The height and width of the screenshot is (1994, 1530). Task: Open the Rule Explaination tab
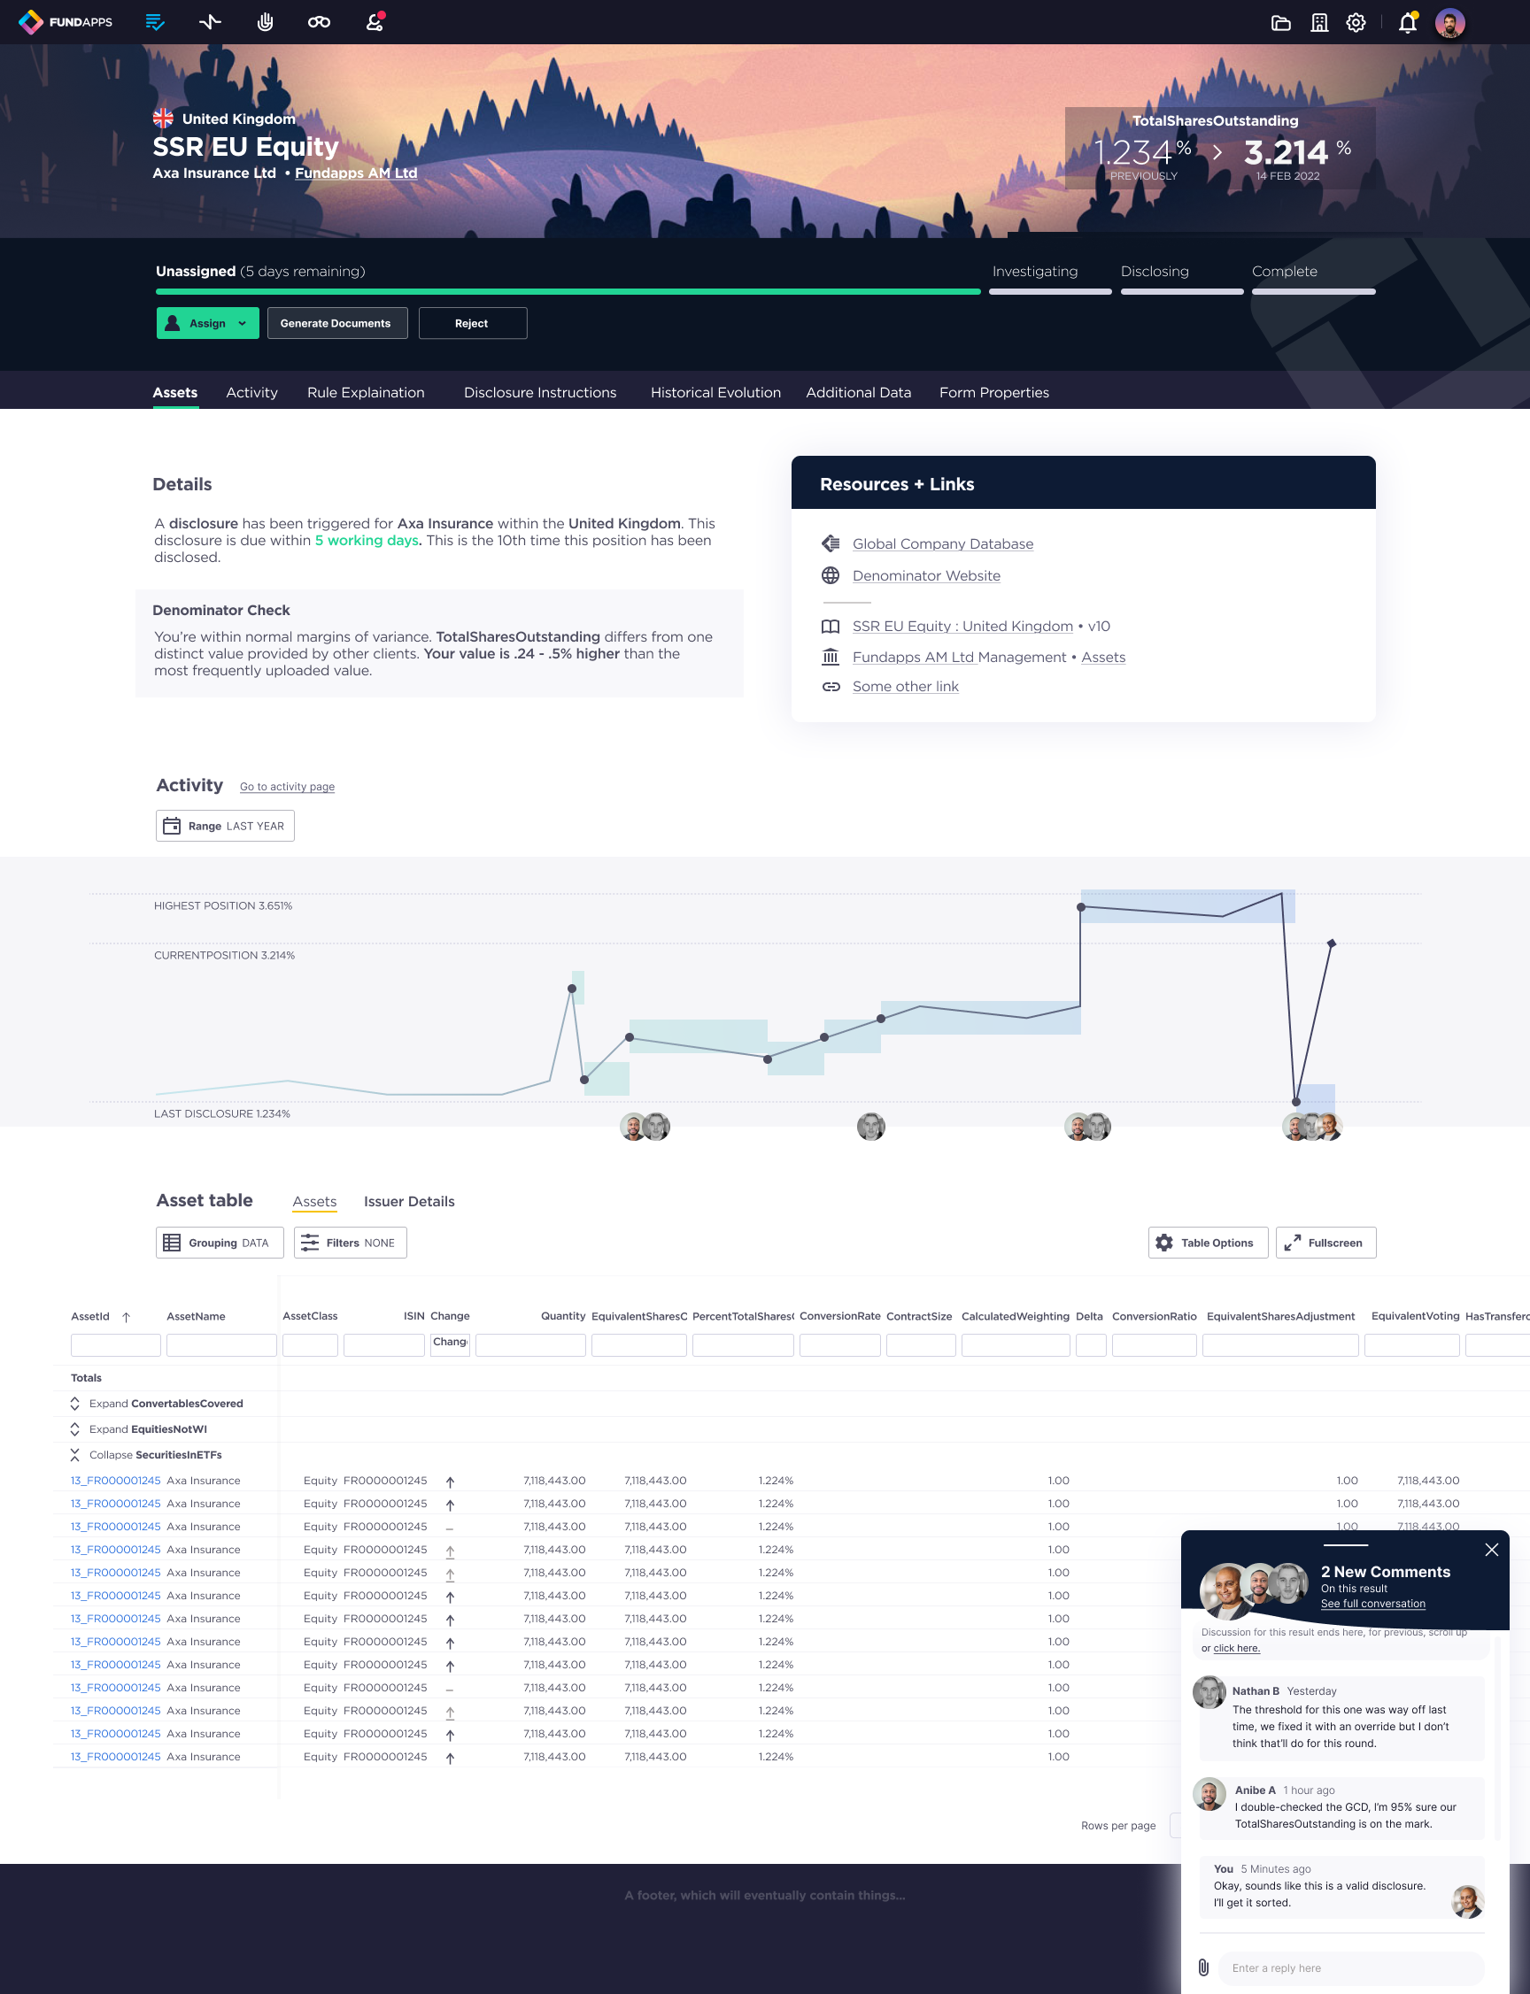[365, 392]
